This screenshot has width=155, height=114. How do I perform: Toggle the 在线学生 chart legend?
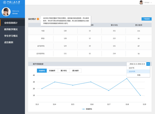(87, 109)
